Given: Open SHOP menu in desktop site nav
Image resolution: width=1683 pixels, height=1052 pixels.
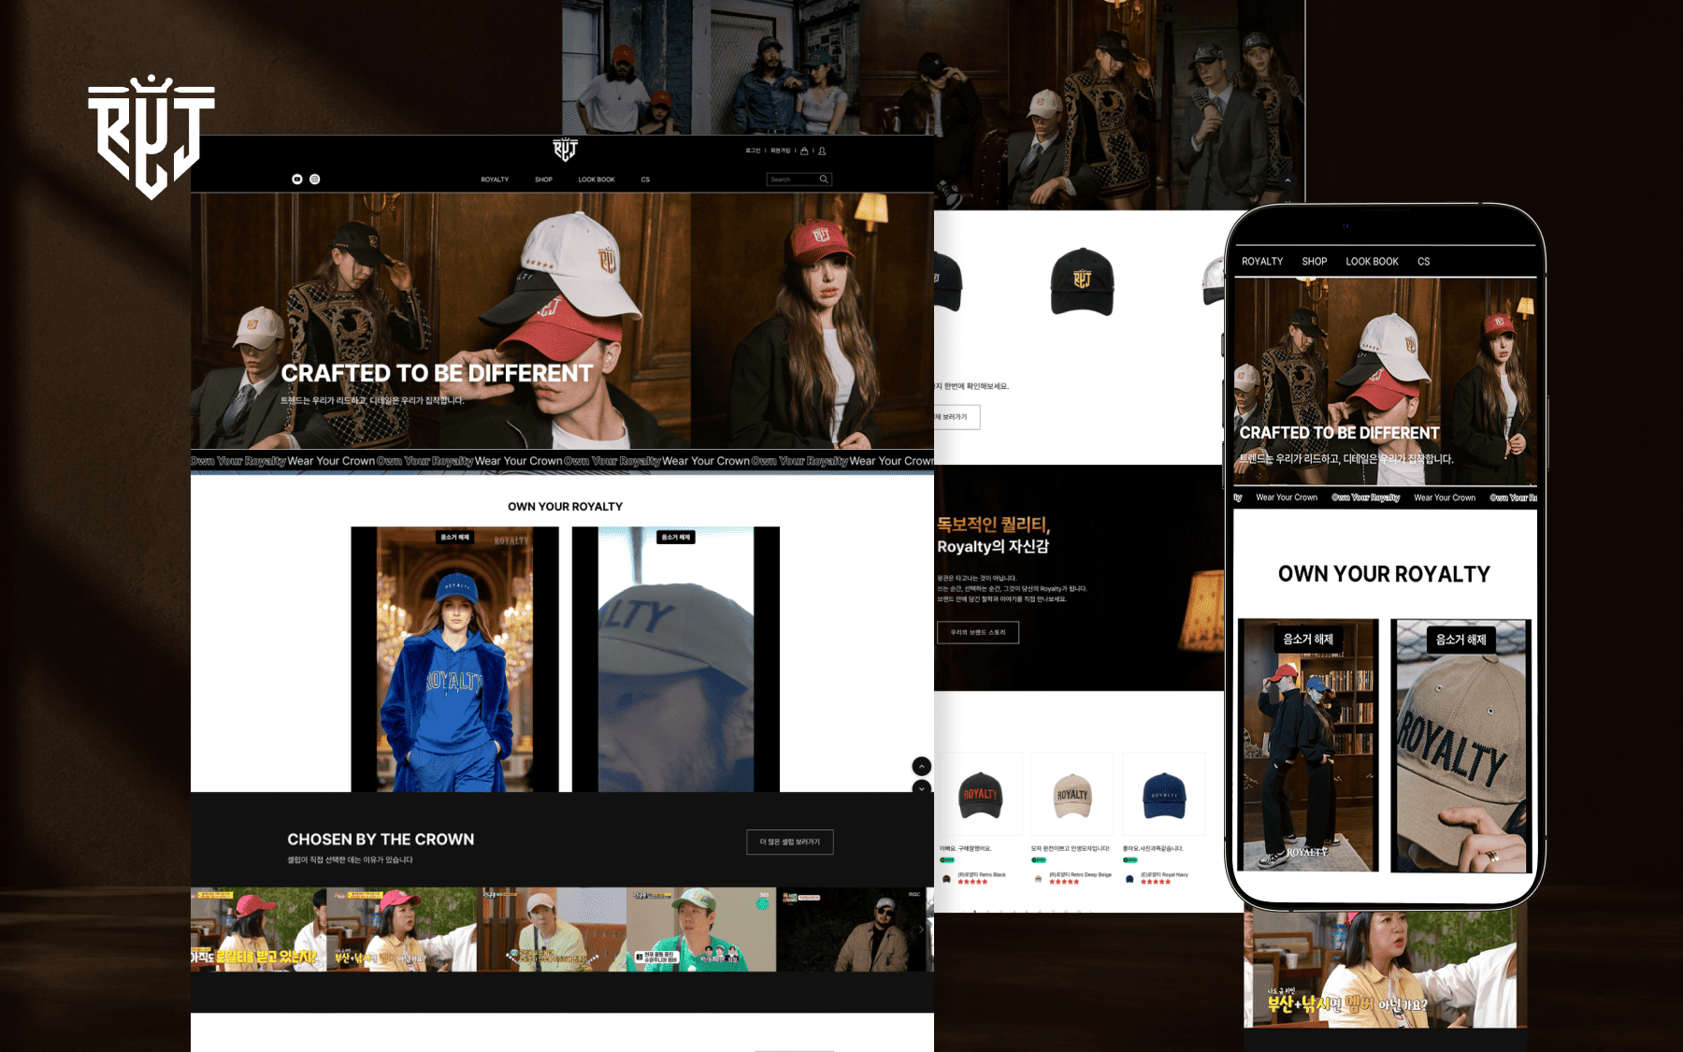Looking at the screenshot, I should click(x=543, y=180).
